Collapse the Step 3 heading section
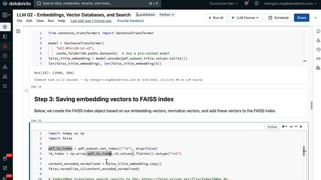The width and height of the screenshot is (321, 180). pyautogui.click(x=27, y=90)
